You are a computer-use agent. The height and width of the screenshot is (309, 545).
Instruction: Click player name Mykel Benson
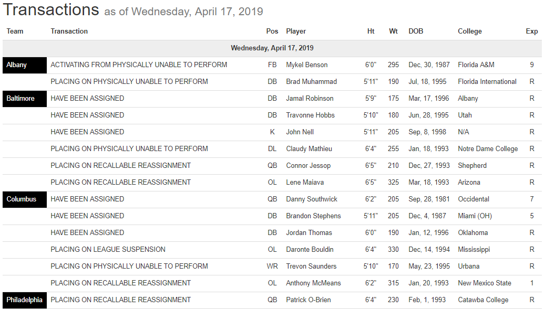click(x=307, y=65)
